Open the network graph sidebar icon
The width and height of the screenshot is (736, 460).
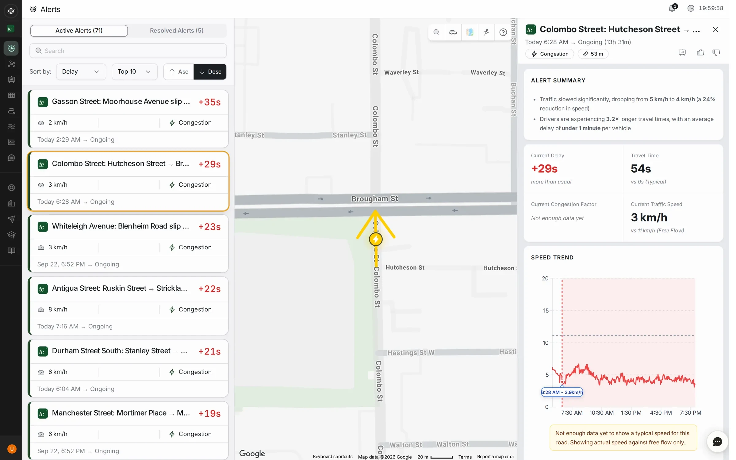tap(11, 64)
